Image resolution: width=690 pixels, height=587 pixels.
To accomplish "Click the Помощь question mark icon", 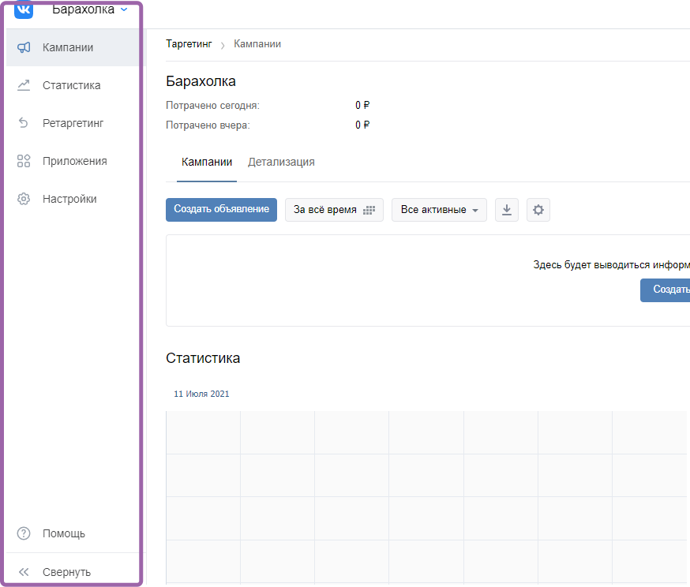I will (24, 533).
